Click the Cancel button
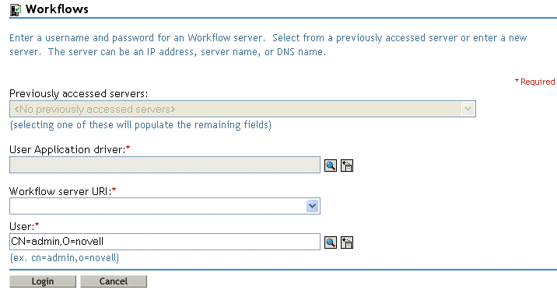This screenshot has width=557, height=293. pyautogui.click(x=114, y=281)
